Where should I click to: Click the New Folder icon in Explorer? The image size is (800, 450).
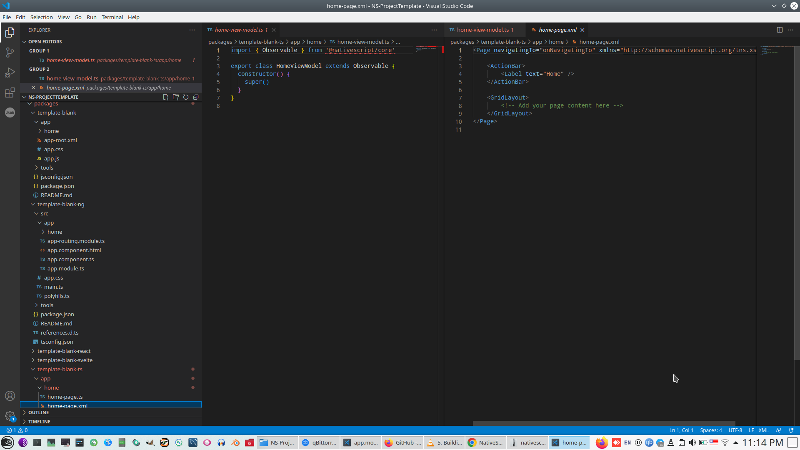[176, 97]
